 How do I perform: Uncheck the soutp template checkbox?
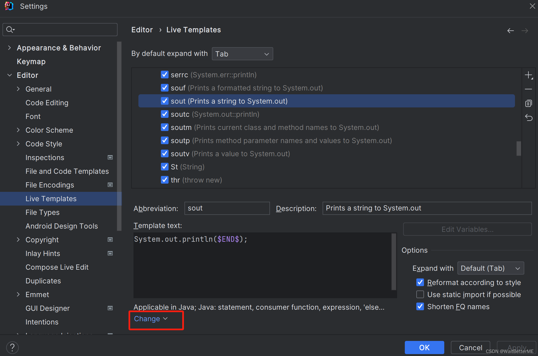[165, 140]
